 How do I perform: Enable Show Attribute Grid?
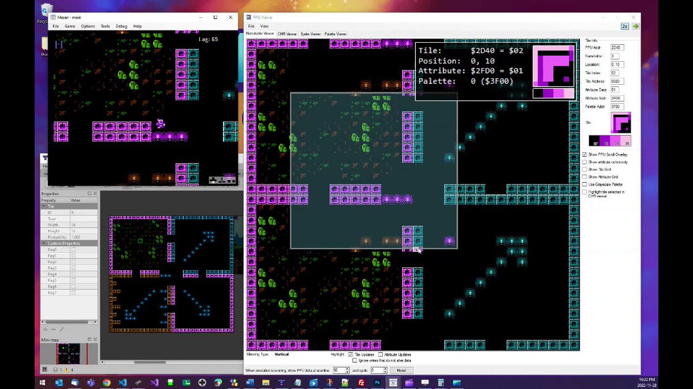pyautogui.click(x=584, y=177)
